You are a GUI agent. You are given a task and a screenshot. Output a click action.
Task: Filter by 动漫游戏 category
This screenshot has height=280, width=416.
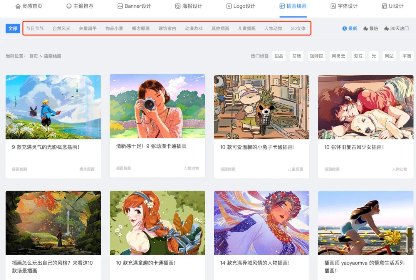194,28
